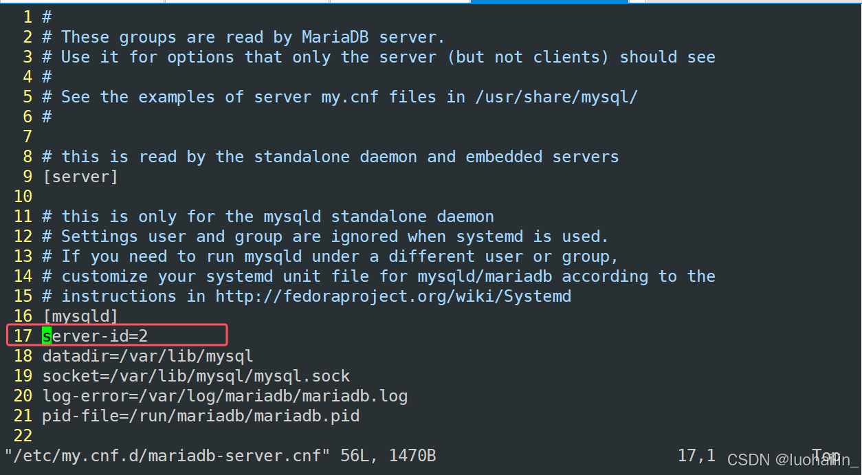Click the fedoraproject.org Systemd wiki URL
862x475 pixels.
(x=393, y=296)
